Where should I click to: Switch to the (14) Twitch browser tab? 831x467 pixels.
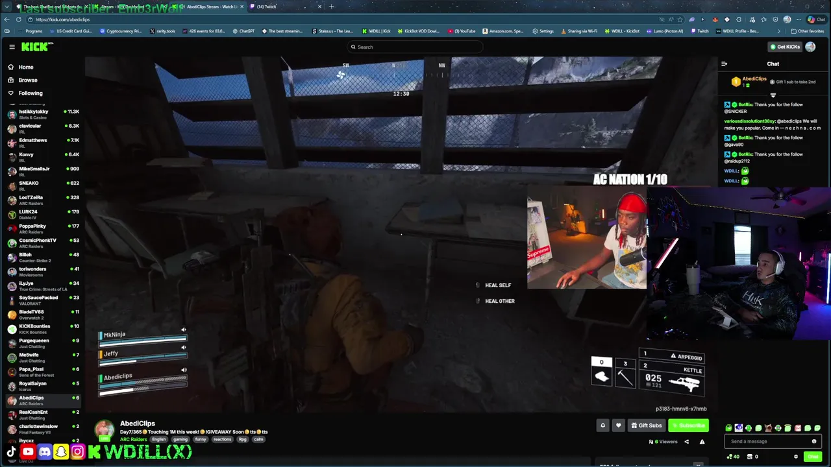(286, 6)
